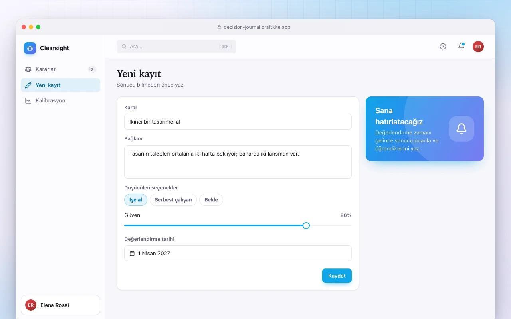
Task: Go to Kalibrasyon in sidebar
Action: (60, 101)
